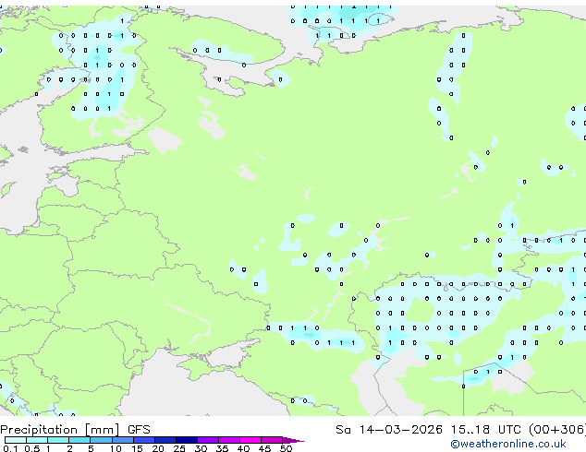Click the 1–2 mm legend color swatch
This screenshot has height=452, width=586.
58,440
